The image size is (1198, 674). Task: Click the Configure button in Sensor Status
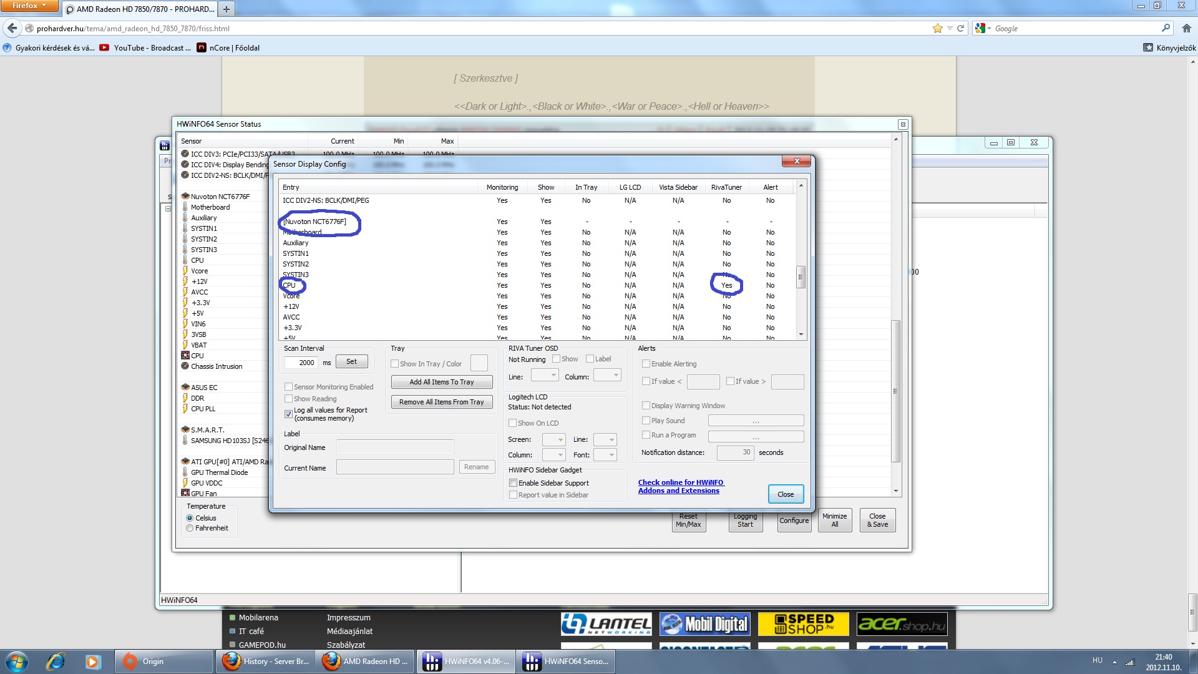click(x=794, y=520)
